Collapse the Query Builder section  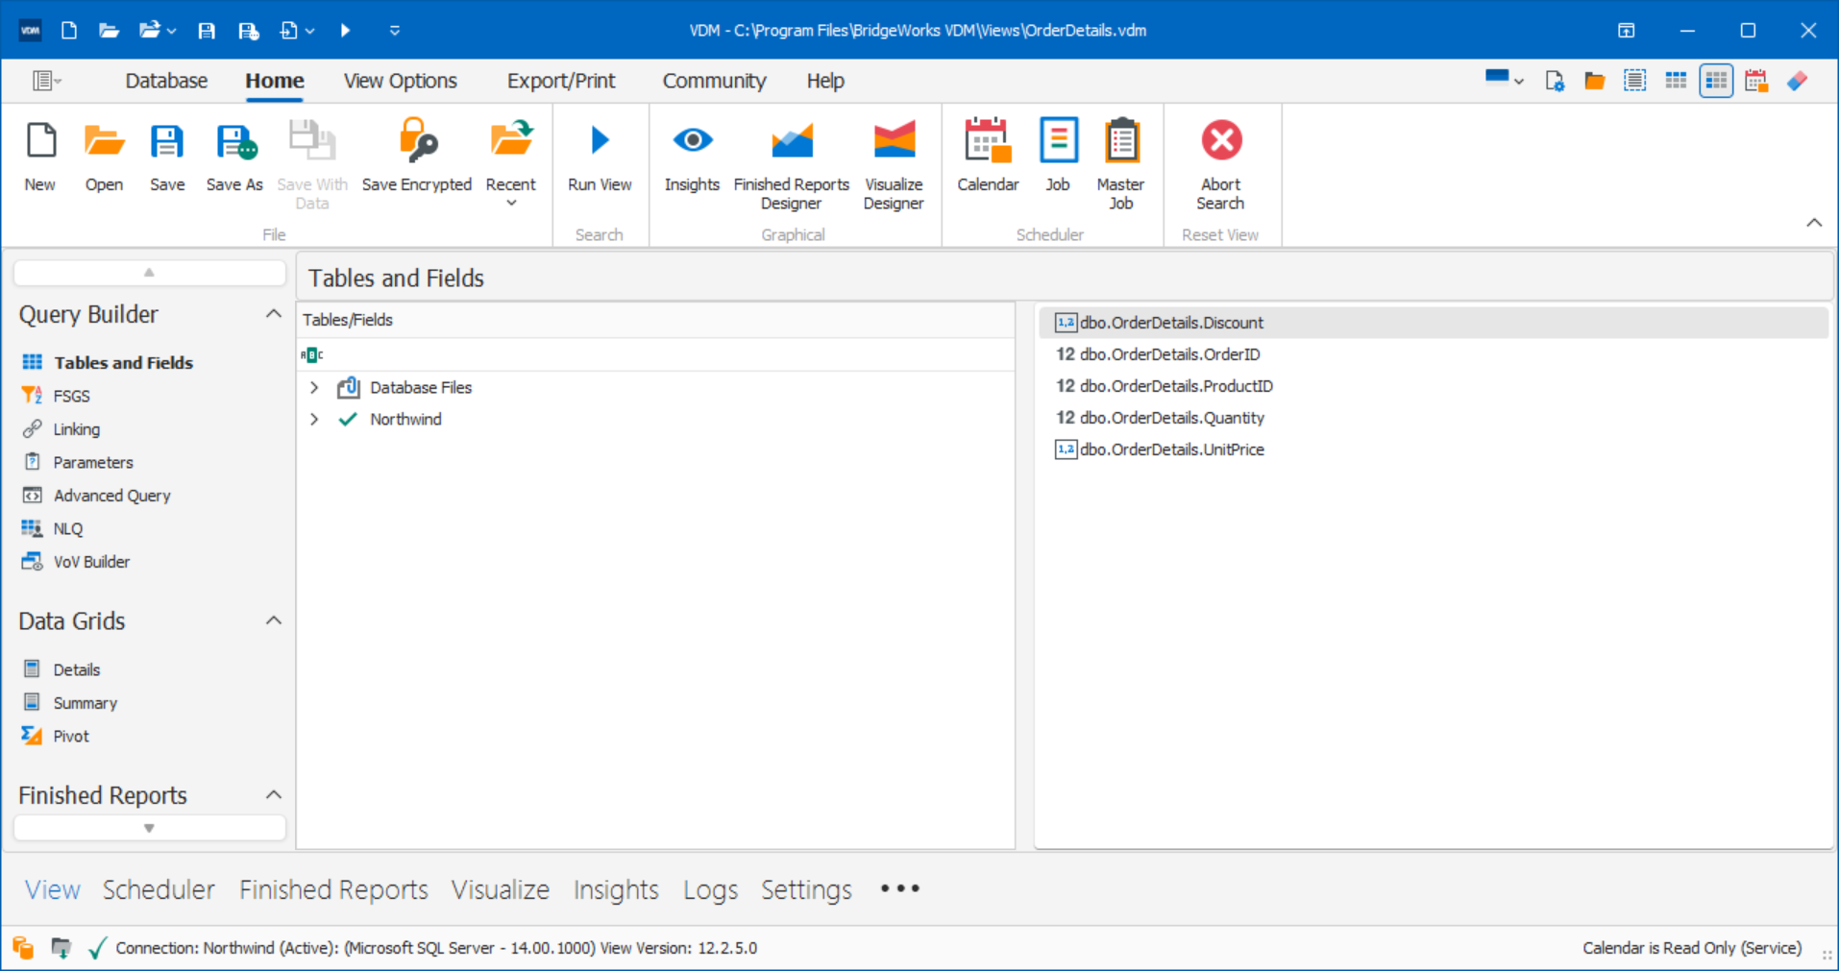272,313
